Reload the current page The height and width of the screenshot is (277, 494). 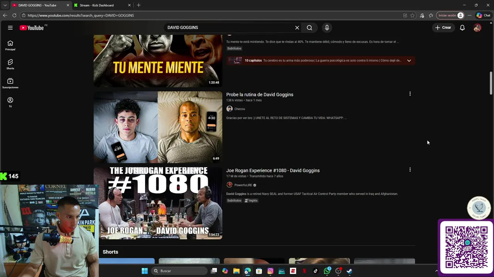[x=14, y=15]
